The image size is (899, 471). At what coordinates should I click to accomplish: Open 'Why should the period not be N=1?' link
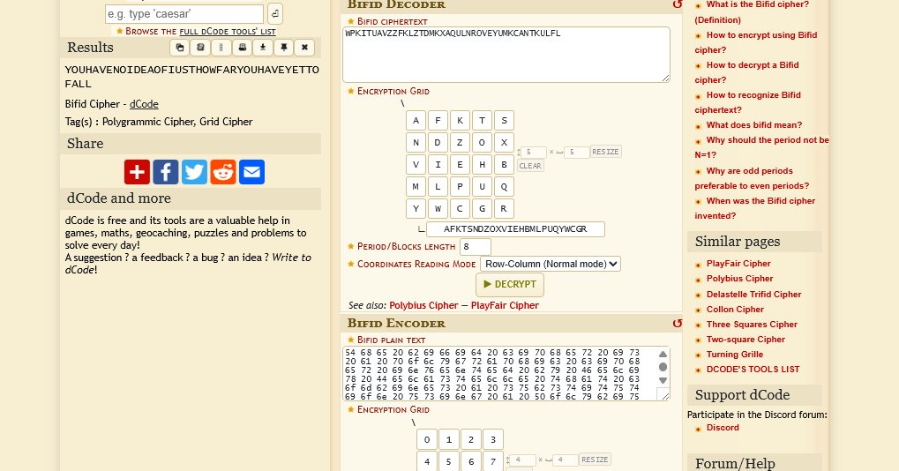click(761, 147)
